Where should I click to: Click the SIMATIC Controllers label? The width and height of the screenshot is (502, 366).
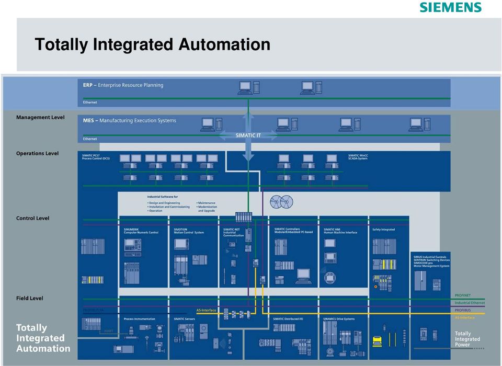[x=293, y=231]
